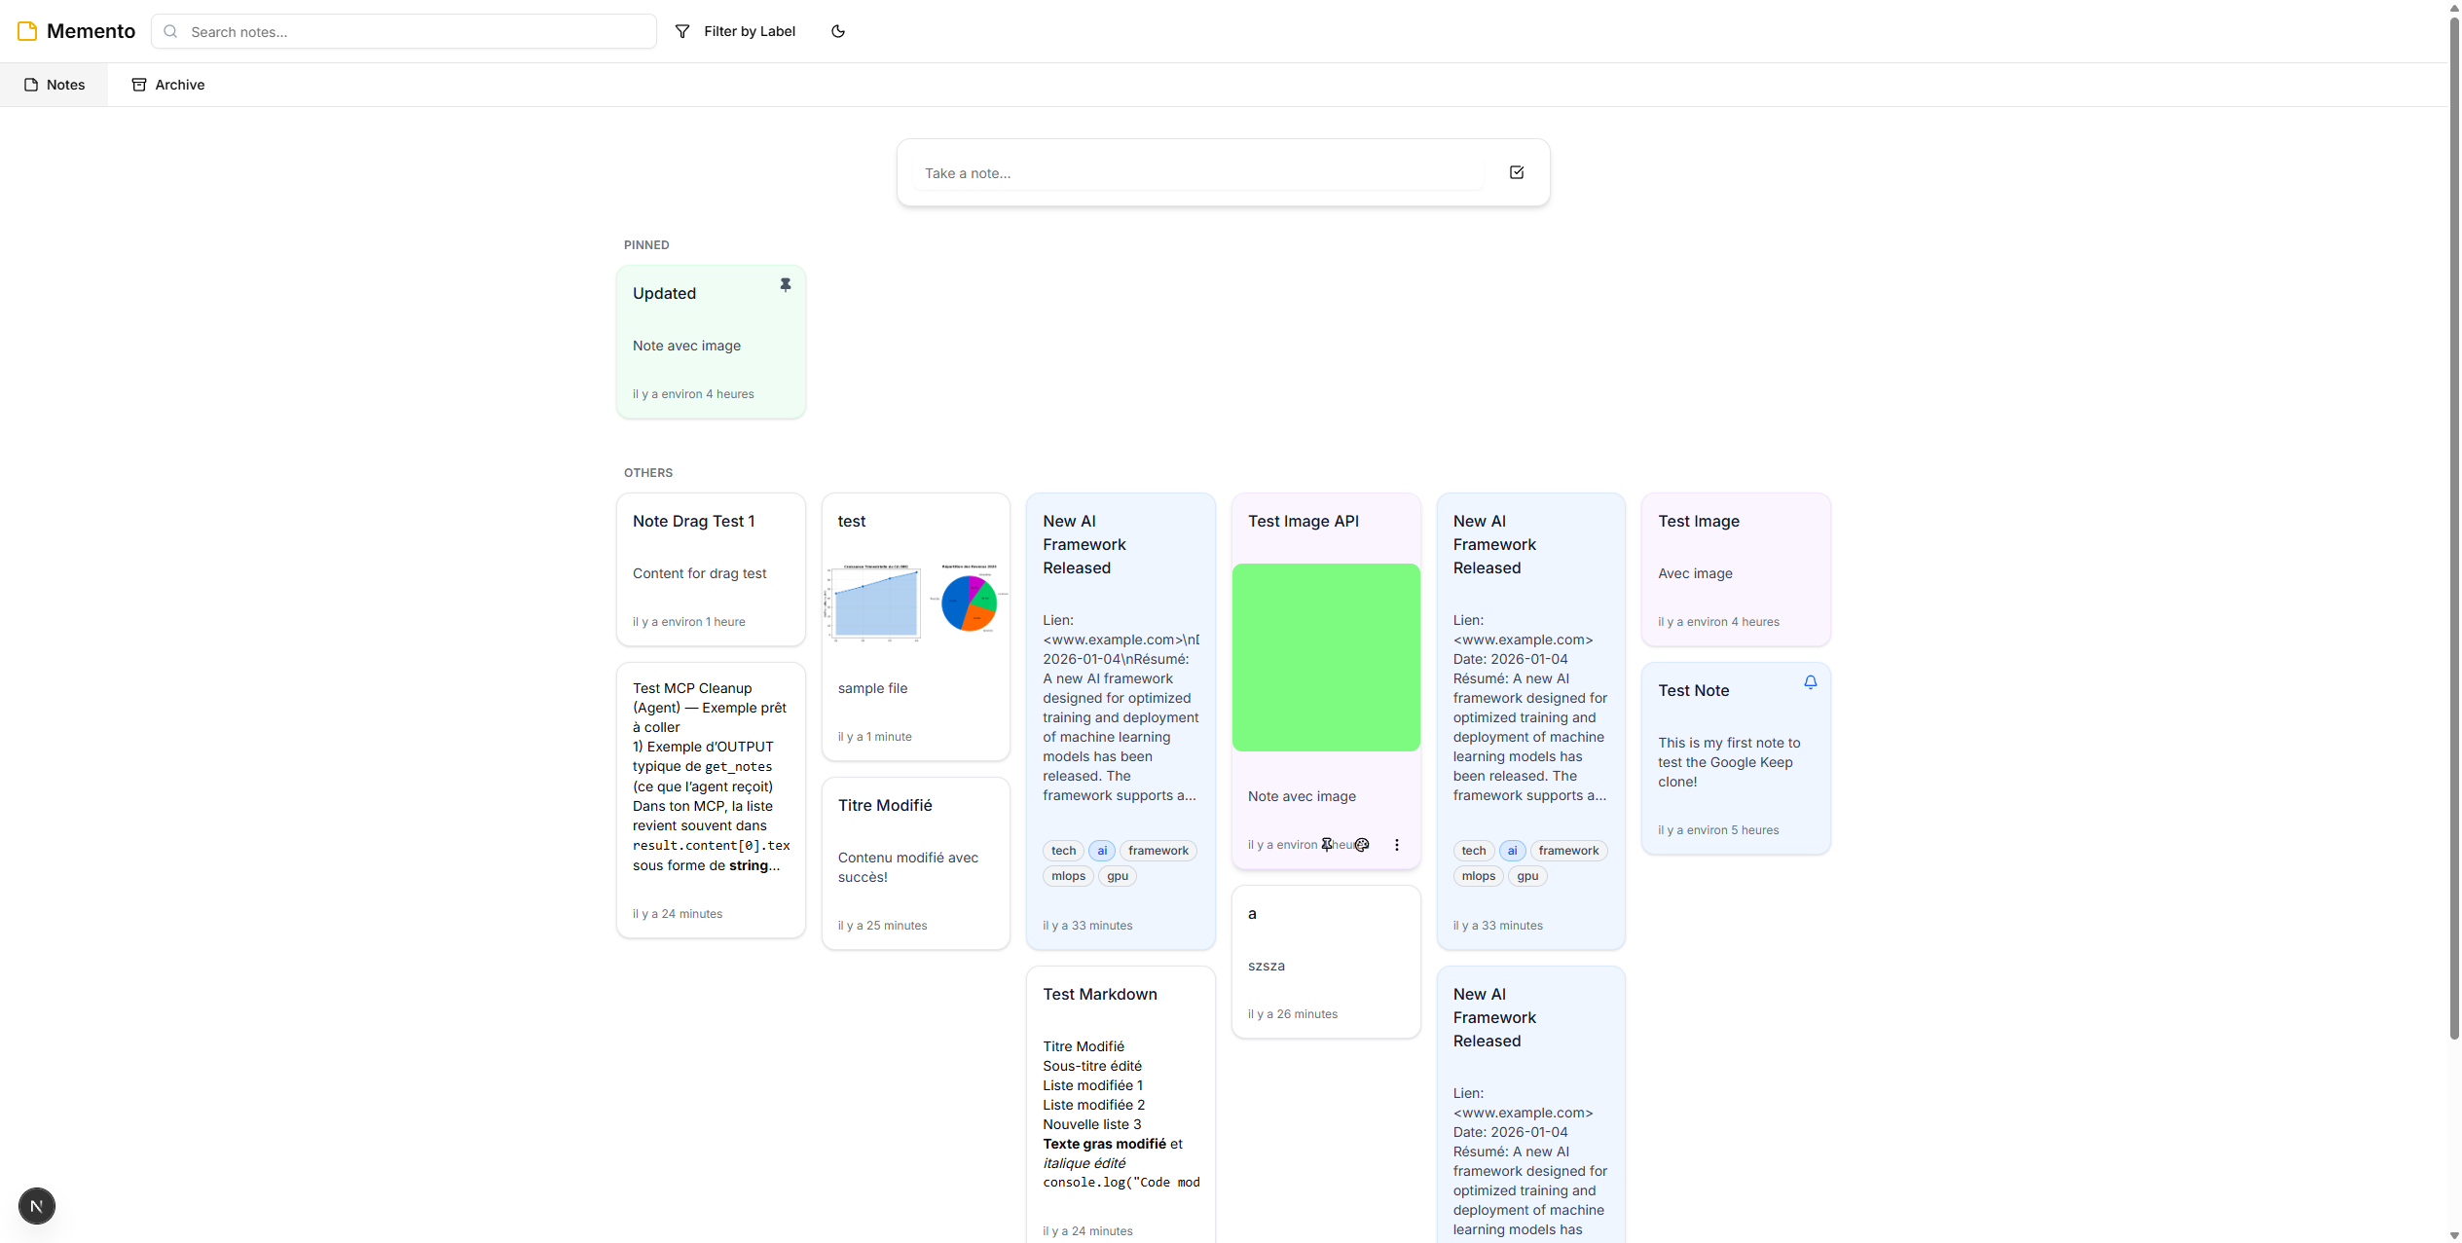Click the N avatar button in the corner
This screenshot has height=1243, width=2462.
[37, 1206]
